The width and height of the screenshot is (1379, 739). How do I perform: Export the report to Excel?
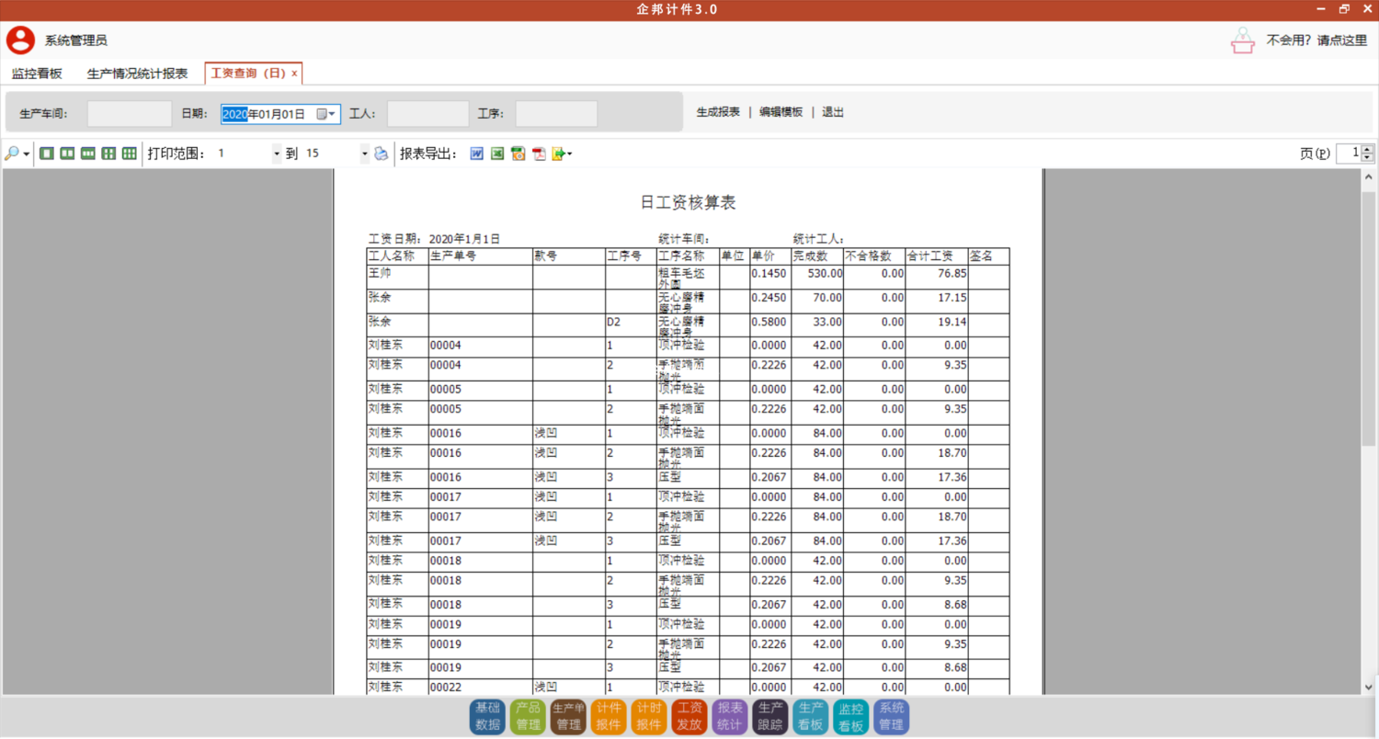click(496, 153)
